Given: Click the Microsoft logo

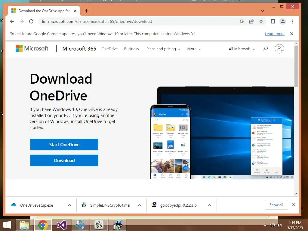Looking at the screenshot, I should [32, 48].
